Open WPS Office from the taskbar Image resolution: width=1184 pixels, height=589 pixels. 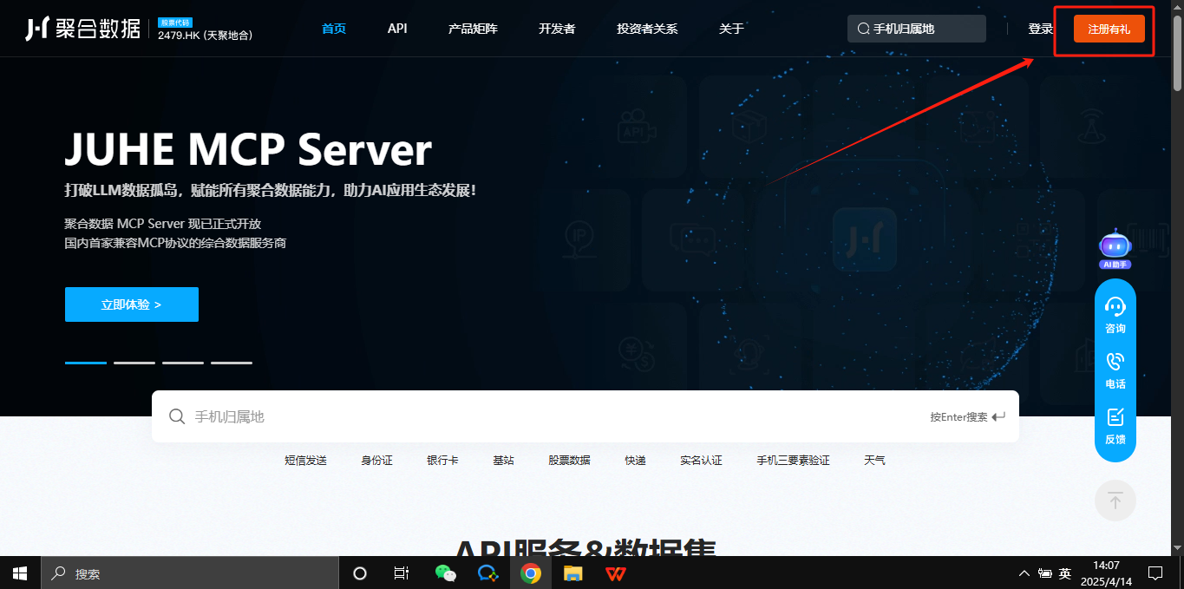pos(616,573)
